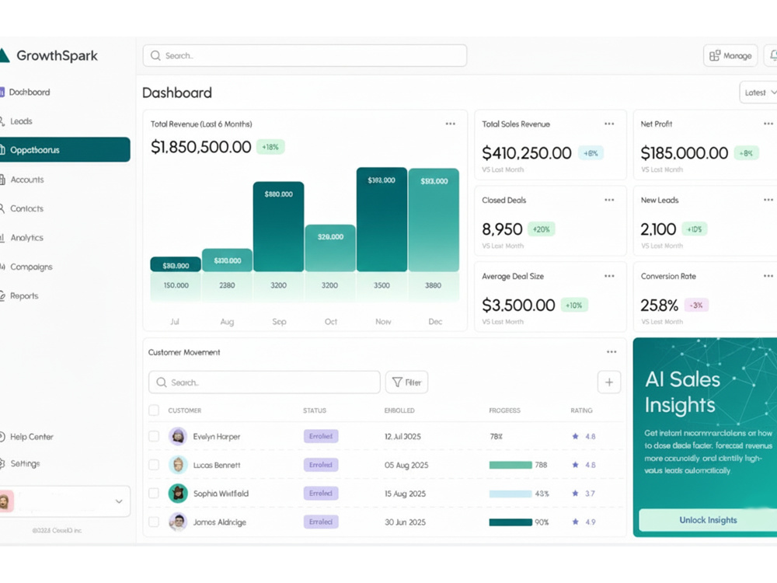Click Evelyn Harper's avatar
777x583 pixels.
[178, 436]
